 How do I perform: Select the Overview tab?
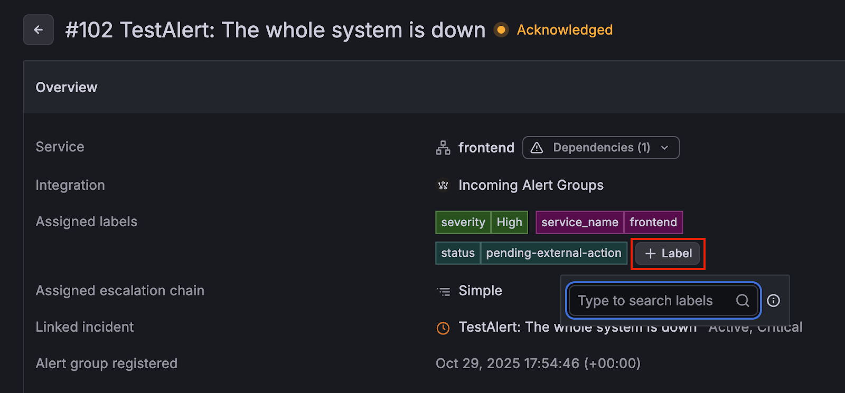click(x=66, y=87)
